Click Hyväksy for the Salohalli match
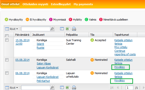This screenshot has height=90, width=145. tap(120, 67)
